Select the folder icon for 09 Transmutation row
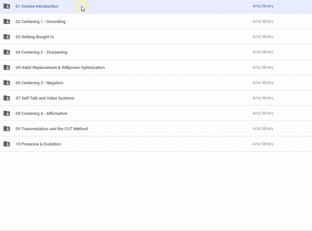Image resolution: width=312 pixels, height=231 pixels. pos(7,129)
